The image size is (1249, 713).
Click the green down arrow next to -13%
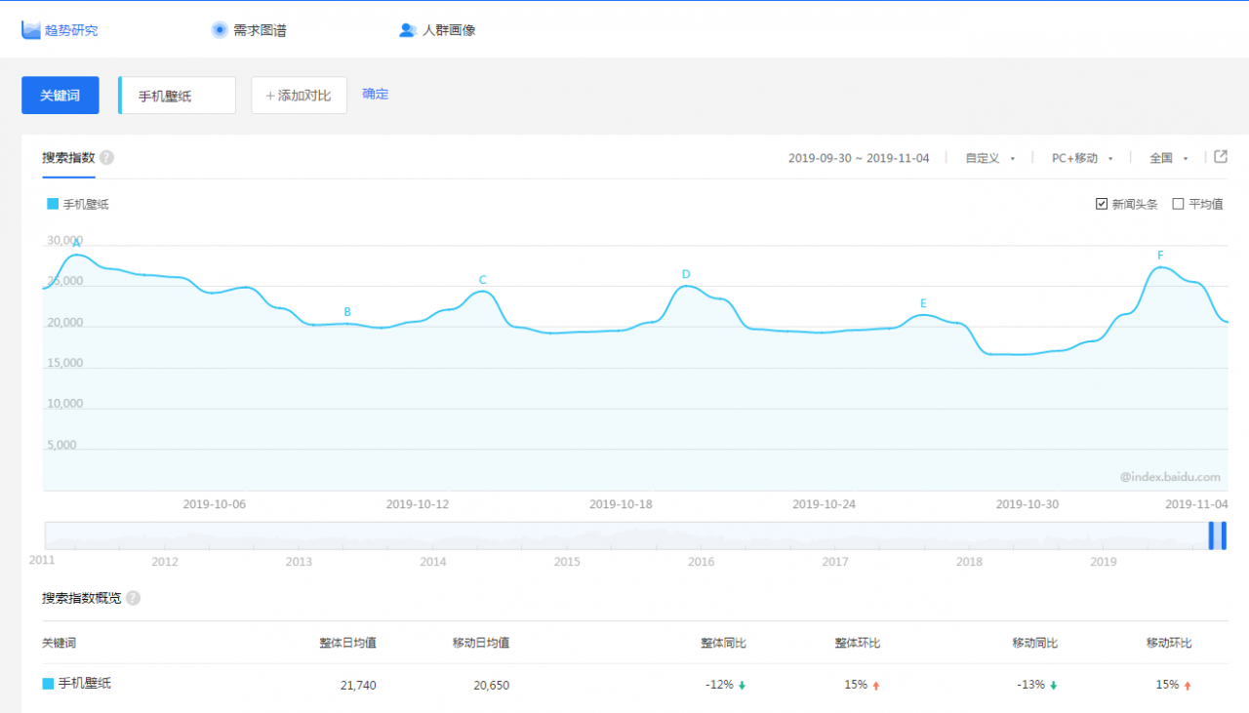(1054, 686)
